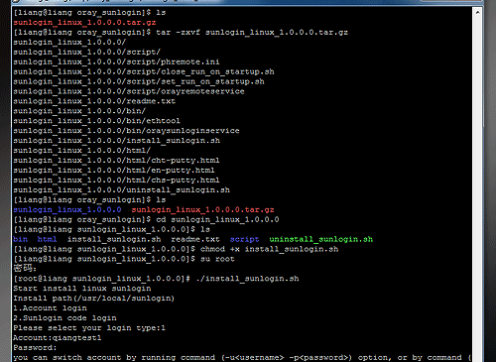496x362 pixels.
Task: Select the 'script/phremote.ini' line
Action: [x=116, y=61]
